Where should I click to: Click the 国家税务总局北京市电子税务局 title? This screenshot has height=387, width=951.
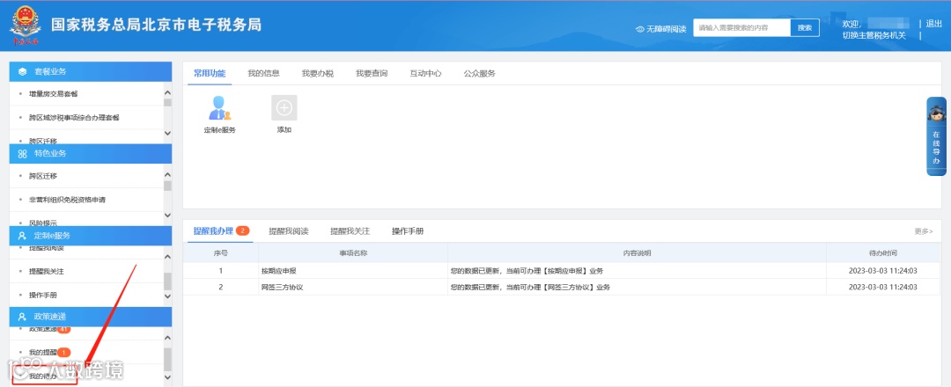156,25
